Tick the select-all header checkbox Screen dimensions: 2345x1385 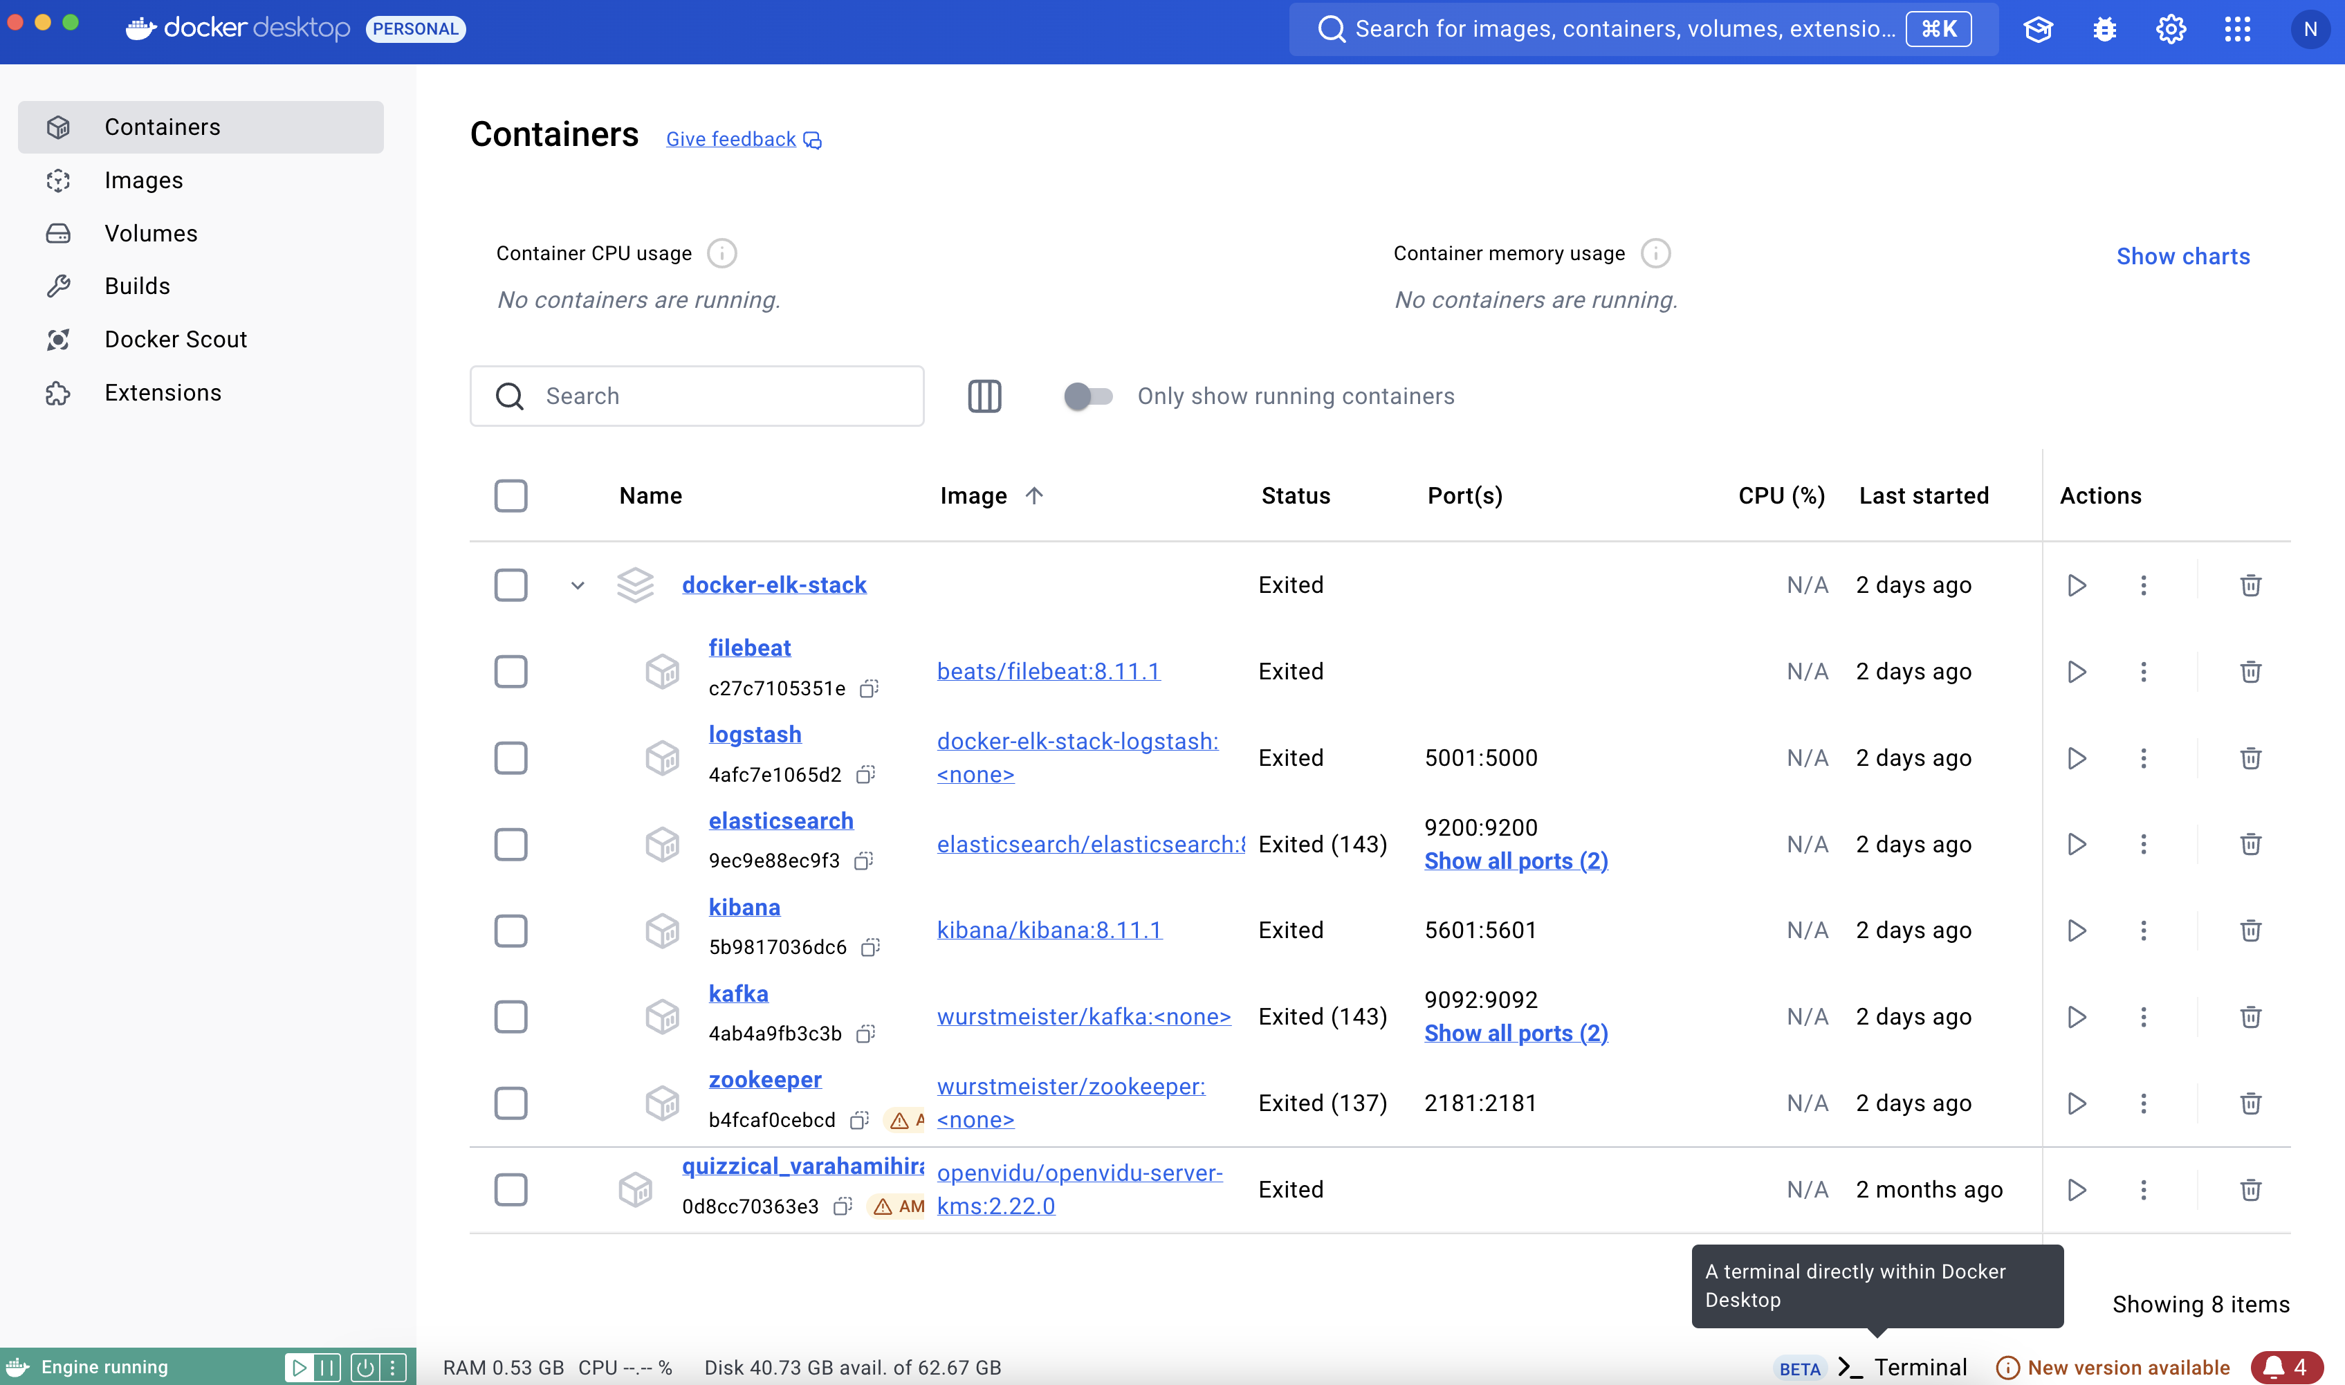pyautogui.click(x=511, y=495)
